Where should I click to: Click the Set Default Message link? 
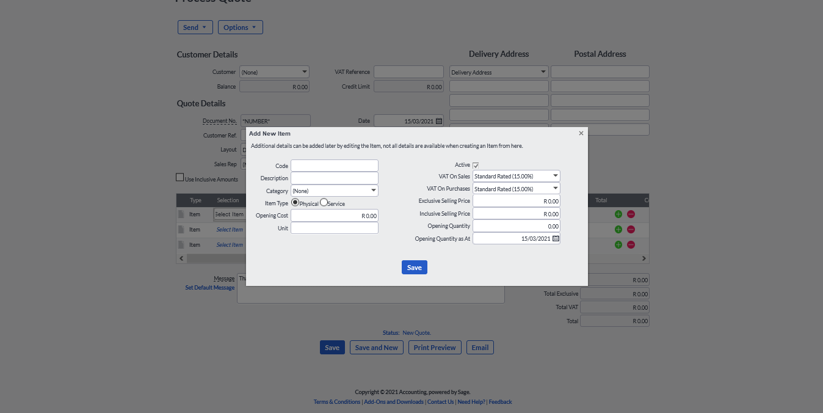[x=209, y=287]
